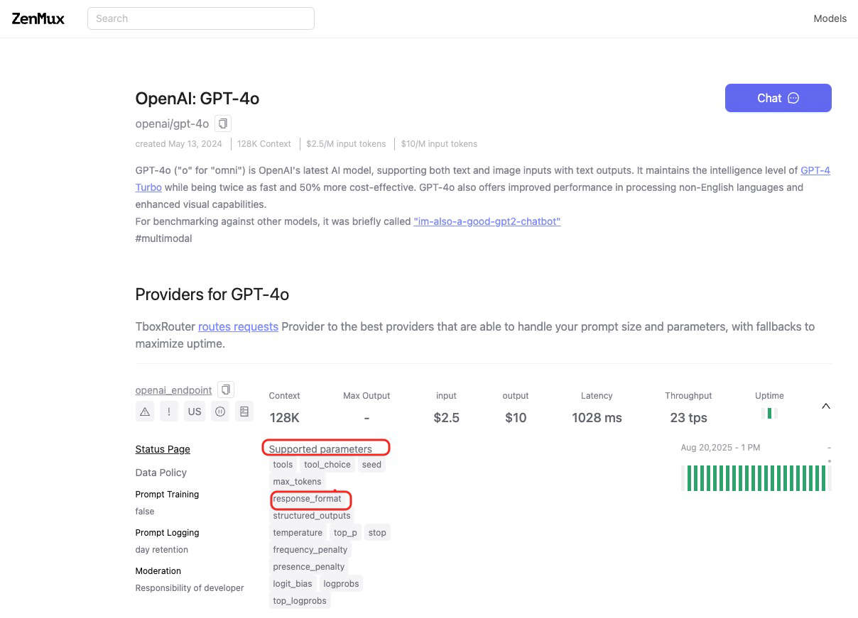Open the GPT-4 Turbo link
Screen dimensions: 858x618
tap(815, 170)
